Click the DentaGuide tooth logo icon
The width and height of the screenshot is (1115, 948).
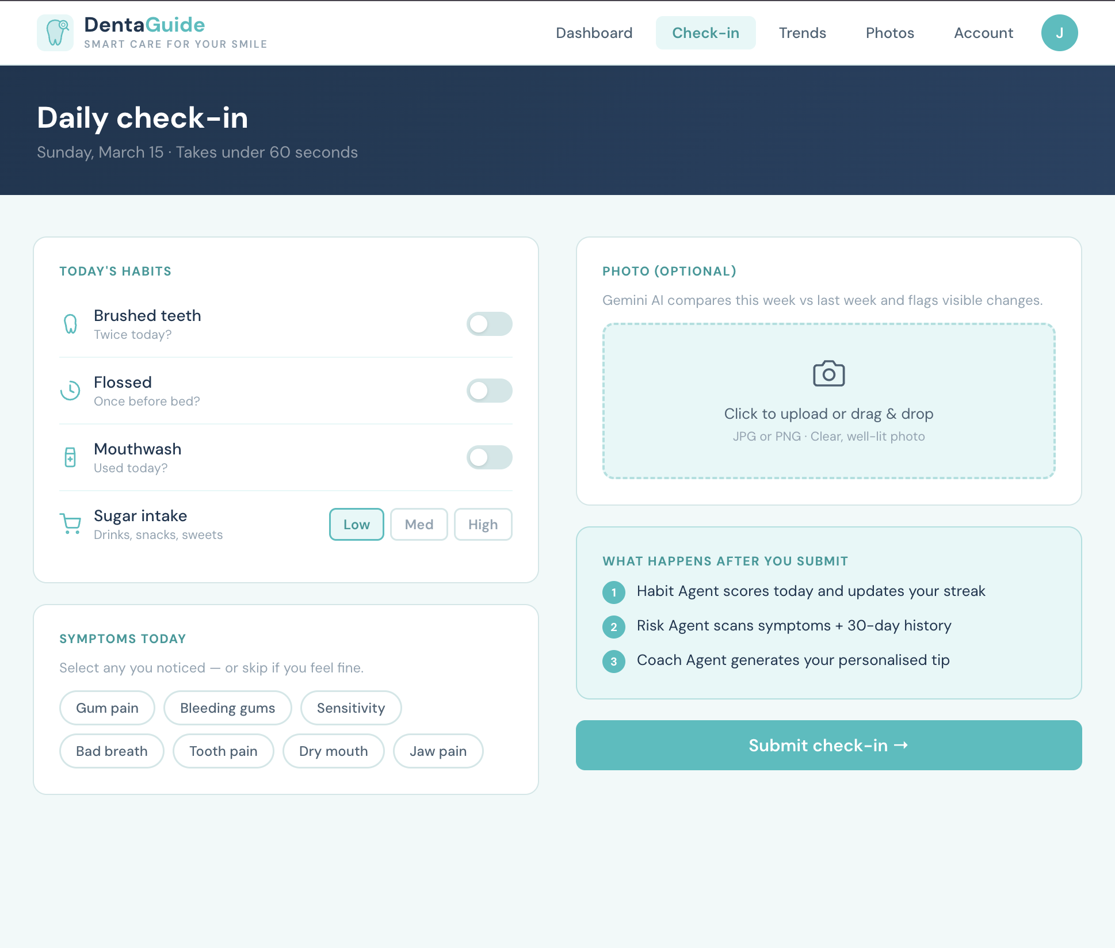point(55,33)
